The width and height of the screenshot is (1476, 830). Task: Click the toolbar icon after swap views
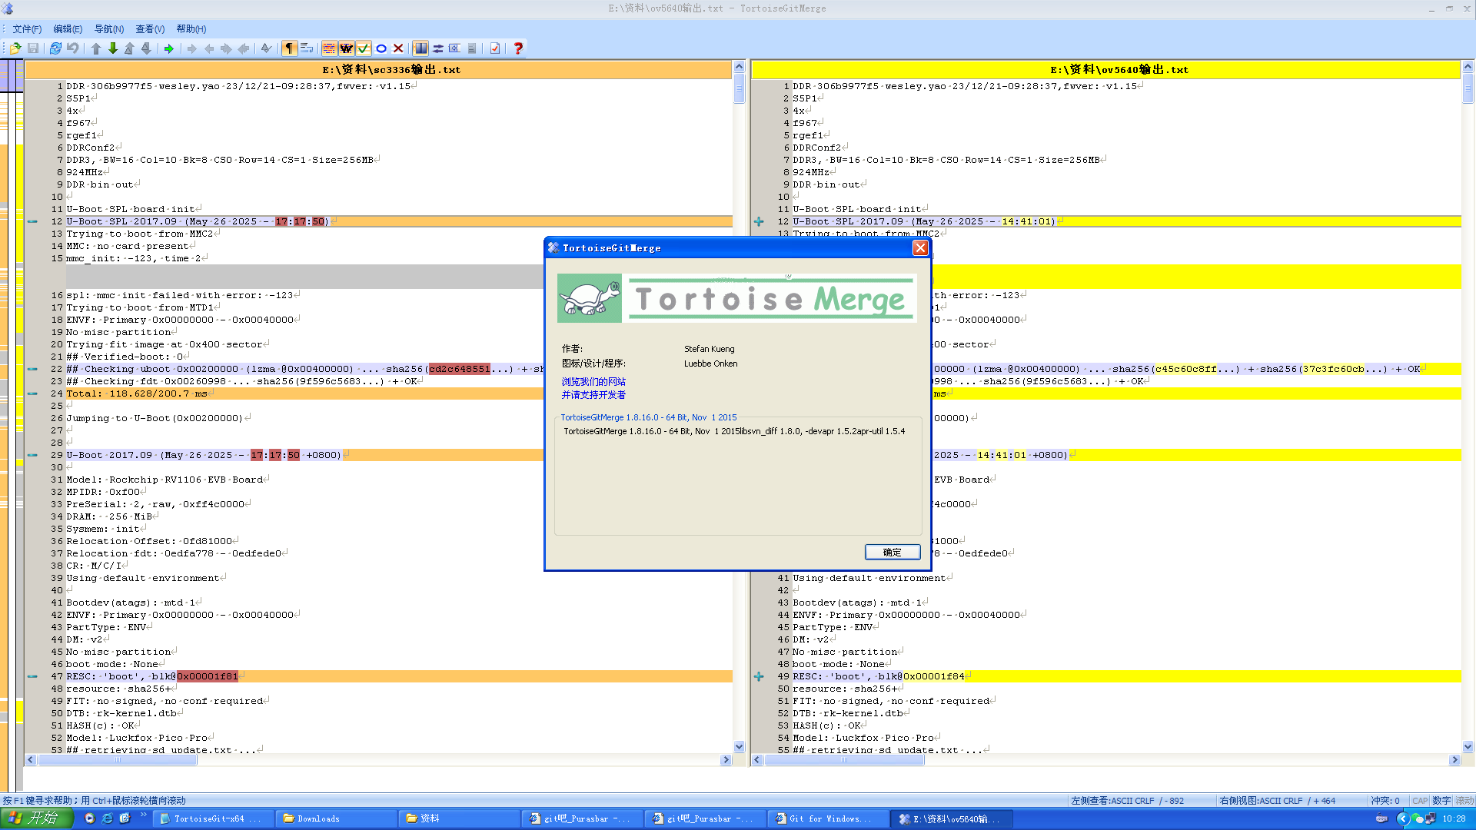click(x=455, y=48)
